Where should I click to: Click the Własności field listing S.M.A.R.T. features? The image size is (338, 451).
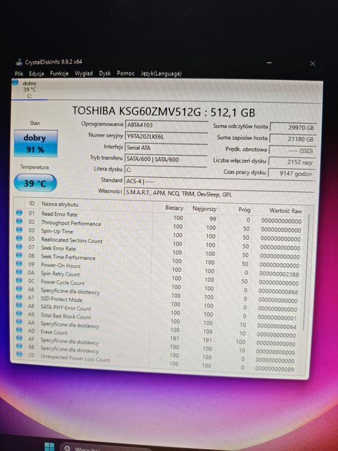[220, 194]
